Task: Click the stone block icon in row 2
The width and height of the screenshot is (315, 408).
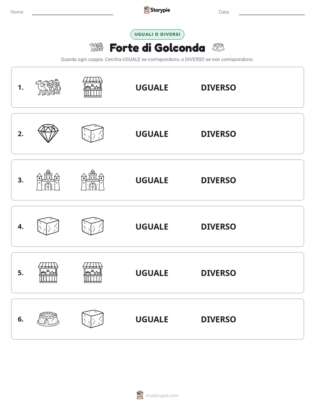Action: (x=93, y=133)
